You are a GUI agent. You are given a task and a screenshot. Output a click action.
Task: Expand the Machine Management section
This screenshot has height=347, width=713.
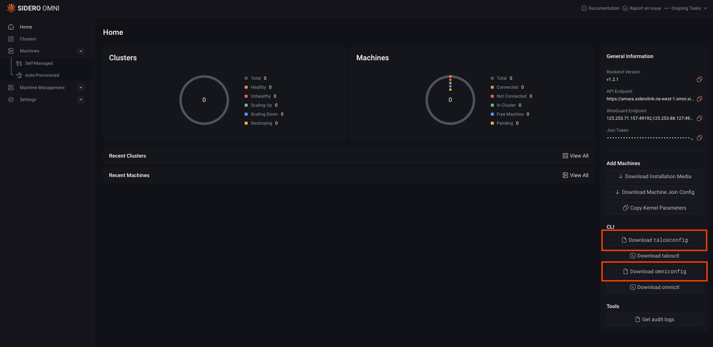[x=81, y=87]
